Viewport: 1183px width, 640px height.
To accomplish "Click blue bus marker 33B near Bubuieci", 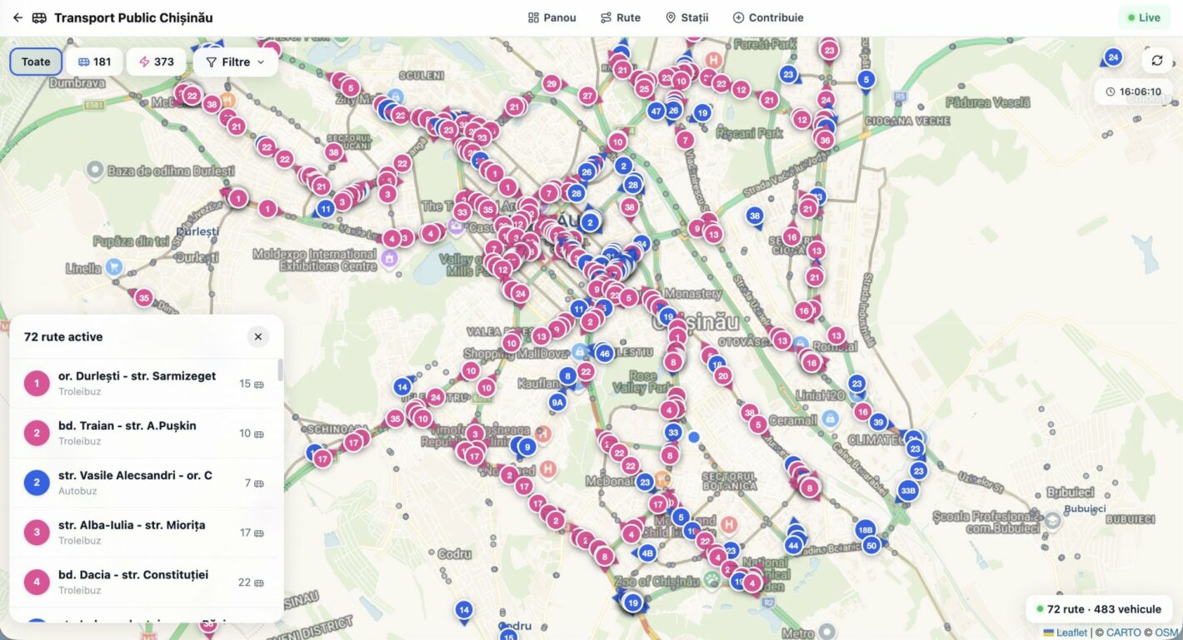I will [x=908, y=491].
